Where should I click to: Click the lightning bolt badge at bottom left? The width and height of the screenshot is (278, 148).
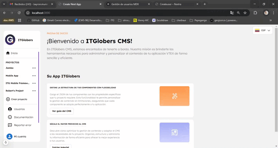[5, 143]
